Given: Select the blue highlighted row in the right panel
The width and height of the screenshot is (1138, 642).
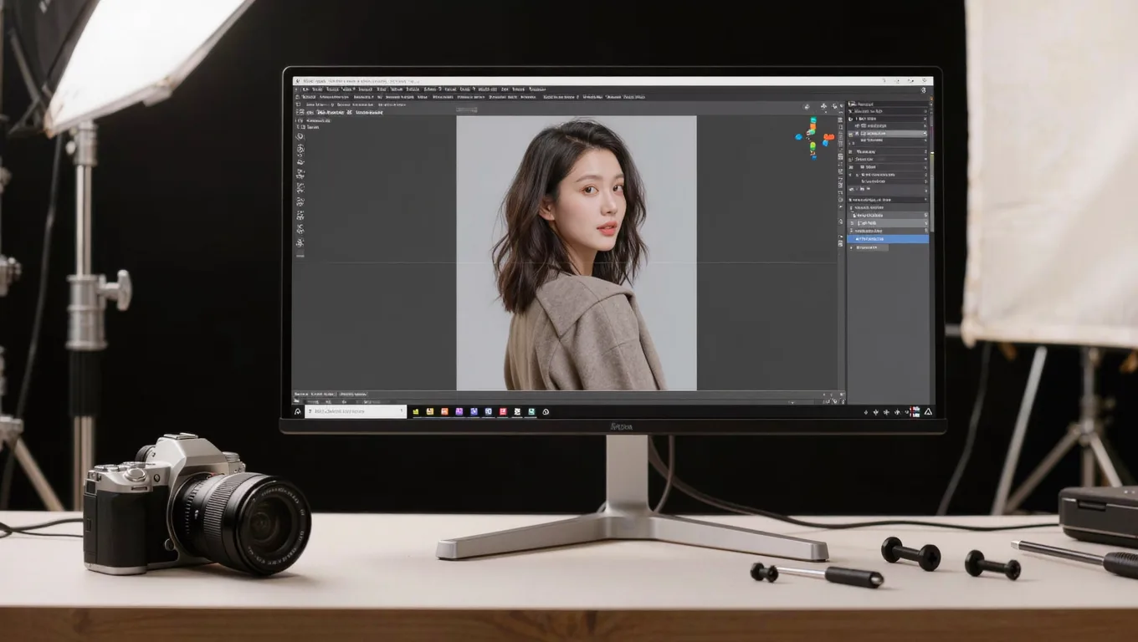Looking at the screenshot, I should point(888,239).
